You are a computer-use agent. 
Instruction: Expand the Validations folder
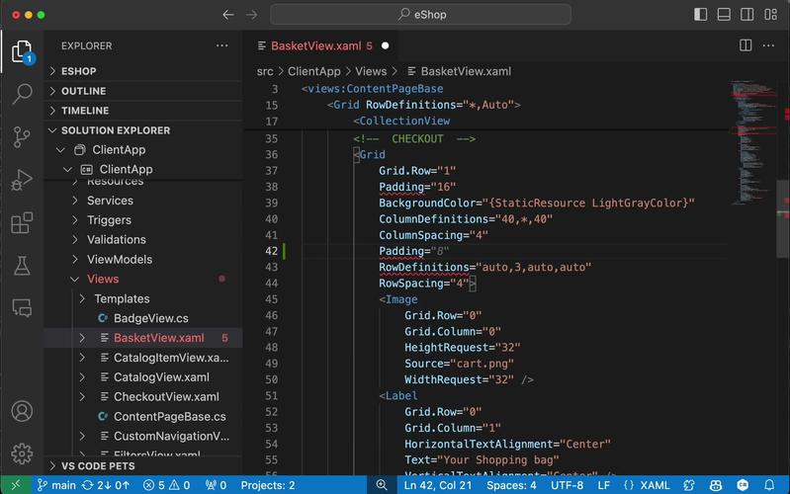coord(143,240)
